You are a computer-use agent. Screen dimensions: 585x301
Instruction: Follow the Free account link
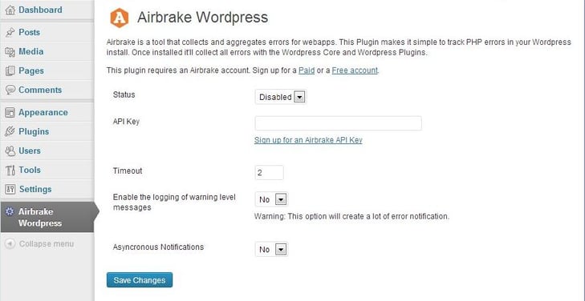355,70
